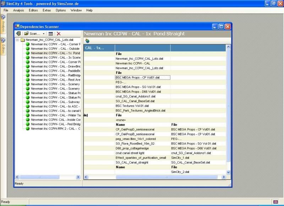Click the details table horizontal scrollbar thumb
This screenshot has width=284, height=206.
pos(166,177)
